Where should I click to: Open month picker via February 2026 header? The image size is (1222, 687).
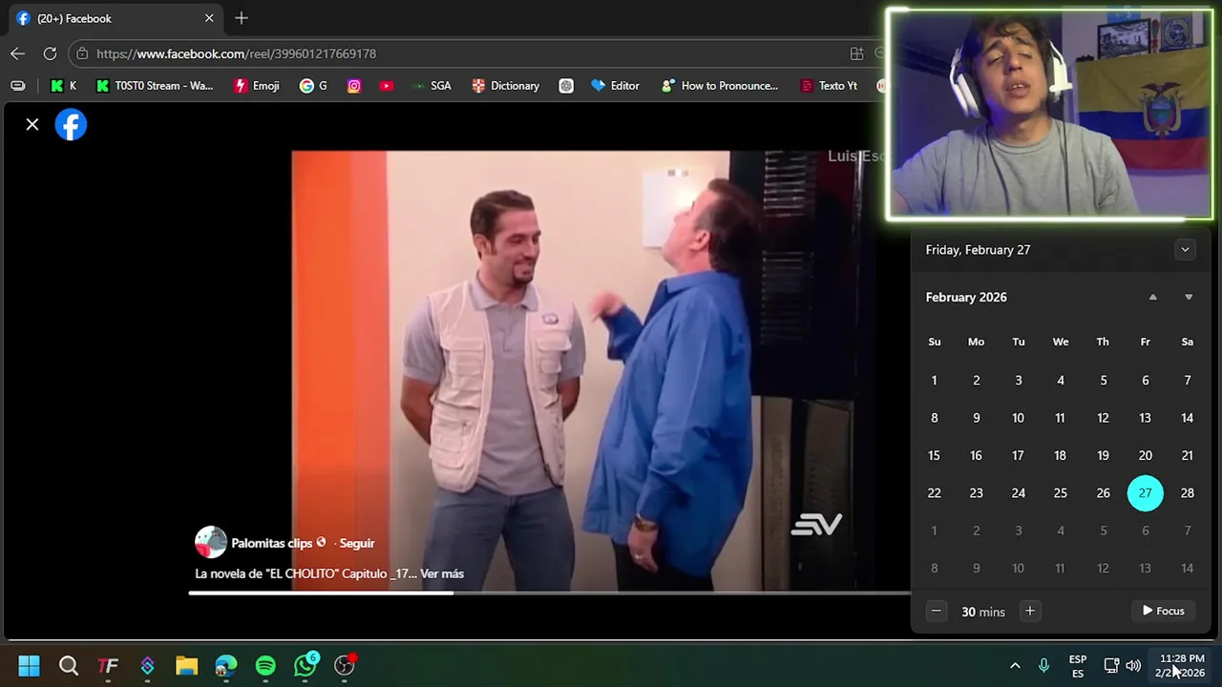pyautogui.click(x=966, y=297)
